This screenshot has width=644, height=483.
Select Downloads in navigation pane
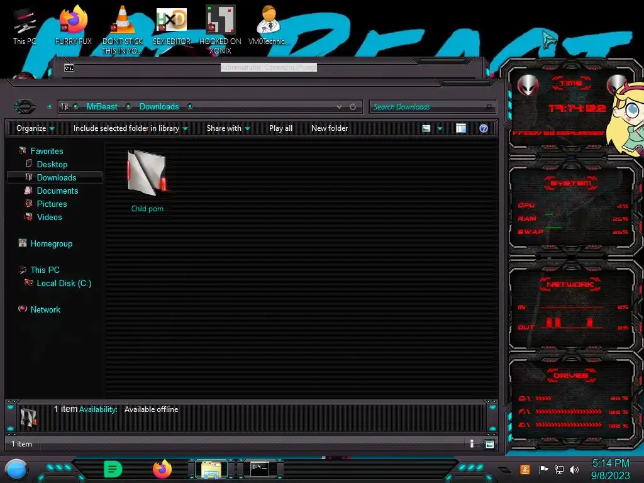tap(55, 177)
